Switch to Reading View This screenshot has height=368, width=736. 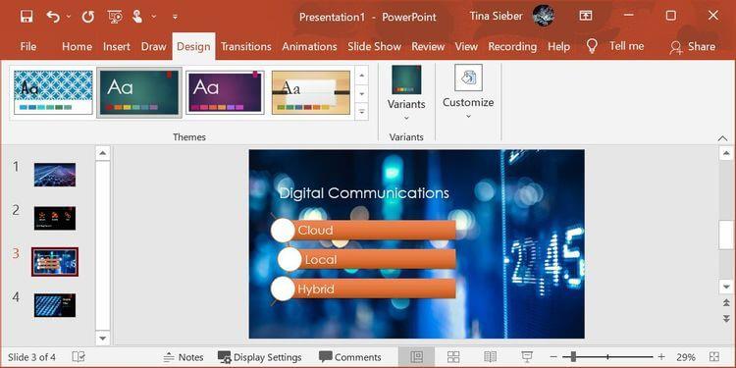tap(490, 357)
